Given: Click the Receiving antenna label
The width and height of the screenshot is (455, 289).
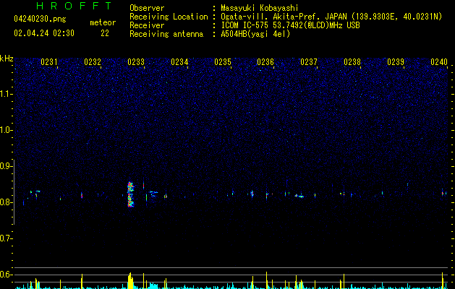Looking at the screenshot, I should (x=166, y=34).
